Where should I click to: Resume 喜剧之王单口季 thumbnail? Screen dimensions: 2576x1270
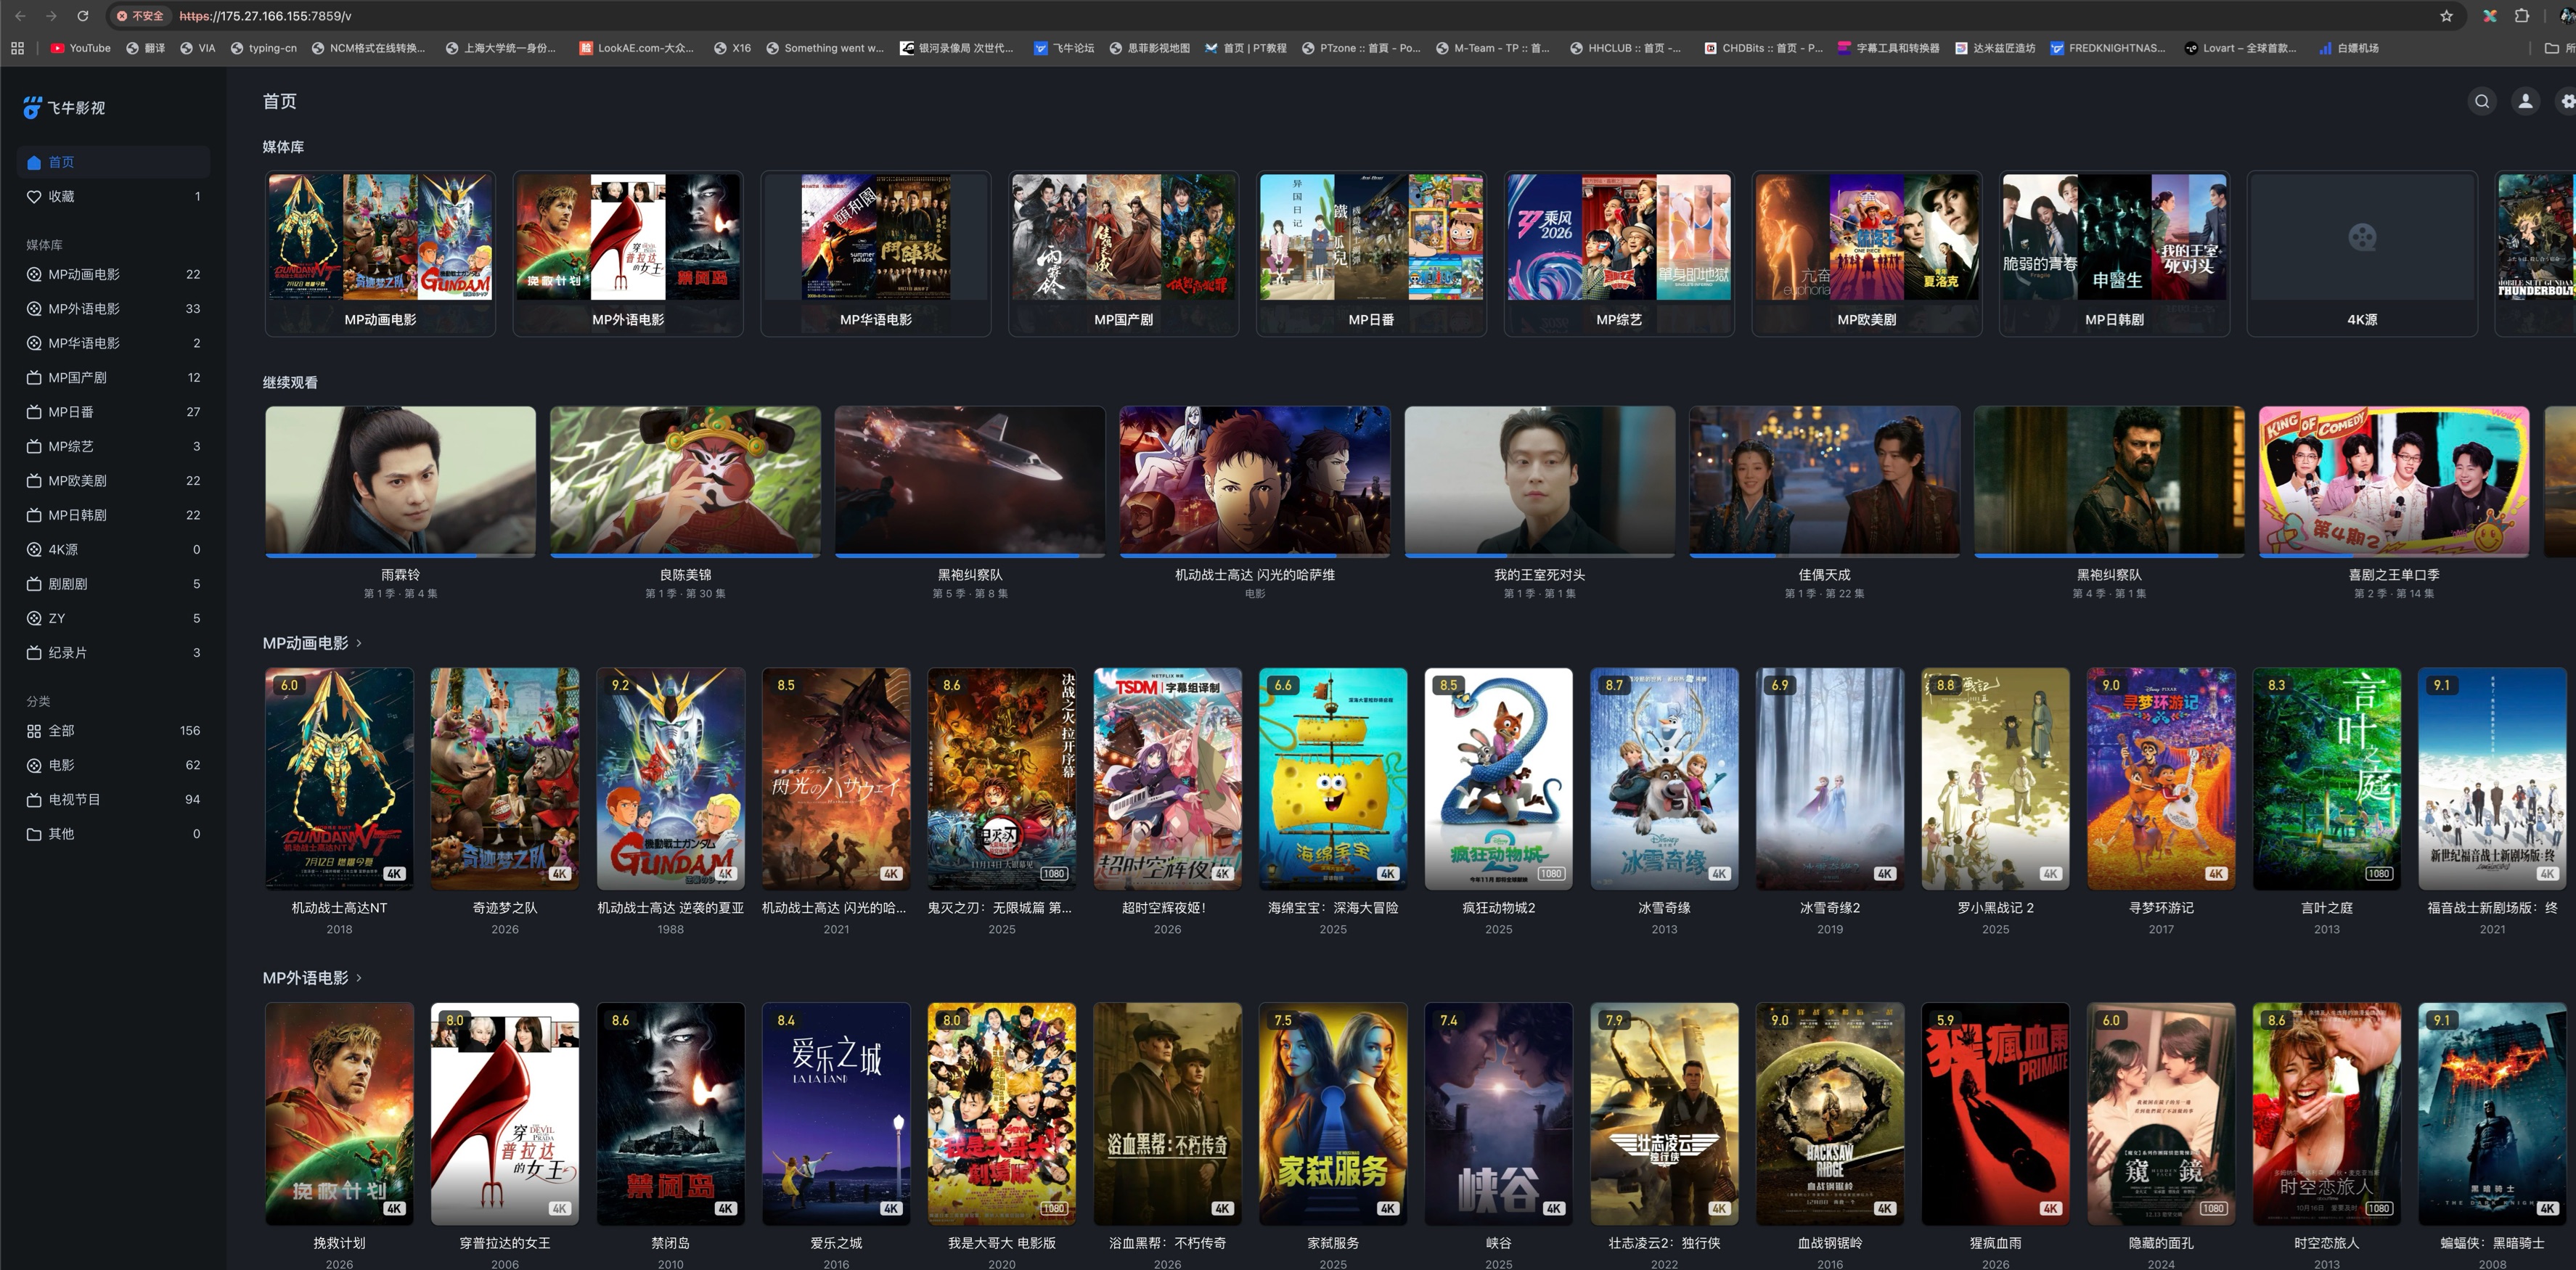point(2393,481)
